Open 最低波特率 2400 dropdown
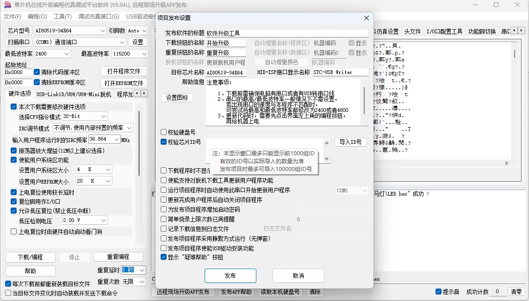 (52, 54)
